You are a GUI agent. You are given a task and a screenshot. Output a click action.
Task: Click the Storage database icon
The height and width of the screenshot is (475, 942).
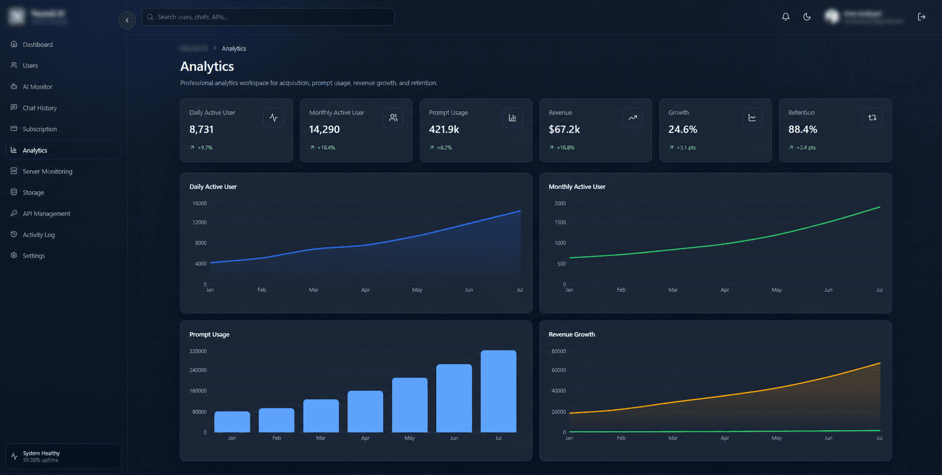point(14,192)
